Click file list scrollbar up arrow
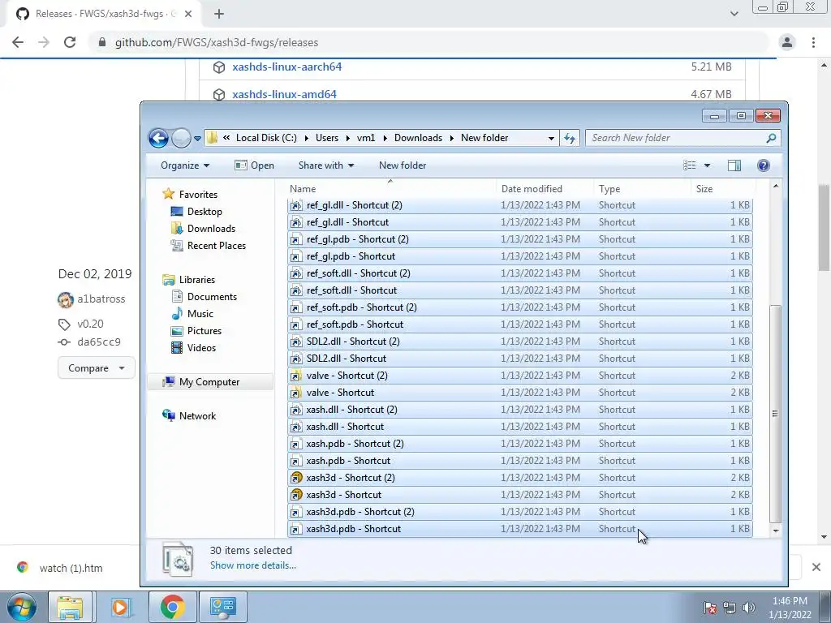The image size is (831, 623). (x=775, y=187)
